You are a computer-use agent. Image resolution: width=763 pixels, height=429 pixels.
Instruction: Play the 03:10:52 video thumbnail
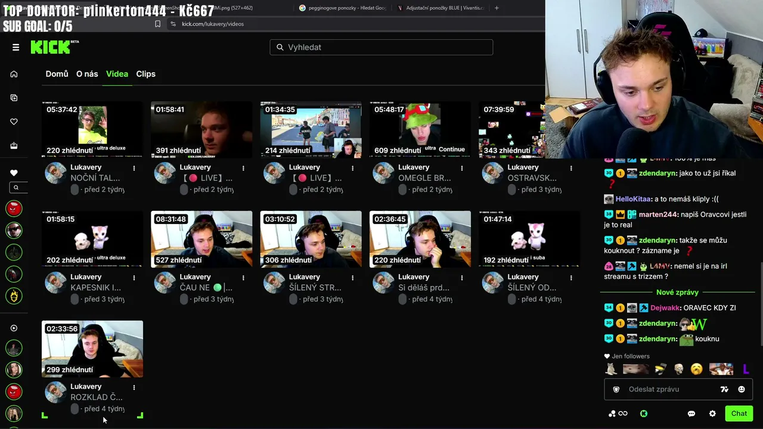tap(311, 239)
